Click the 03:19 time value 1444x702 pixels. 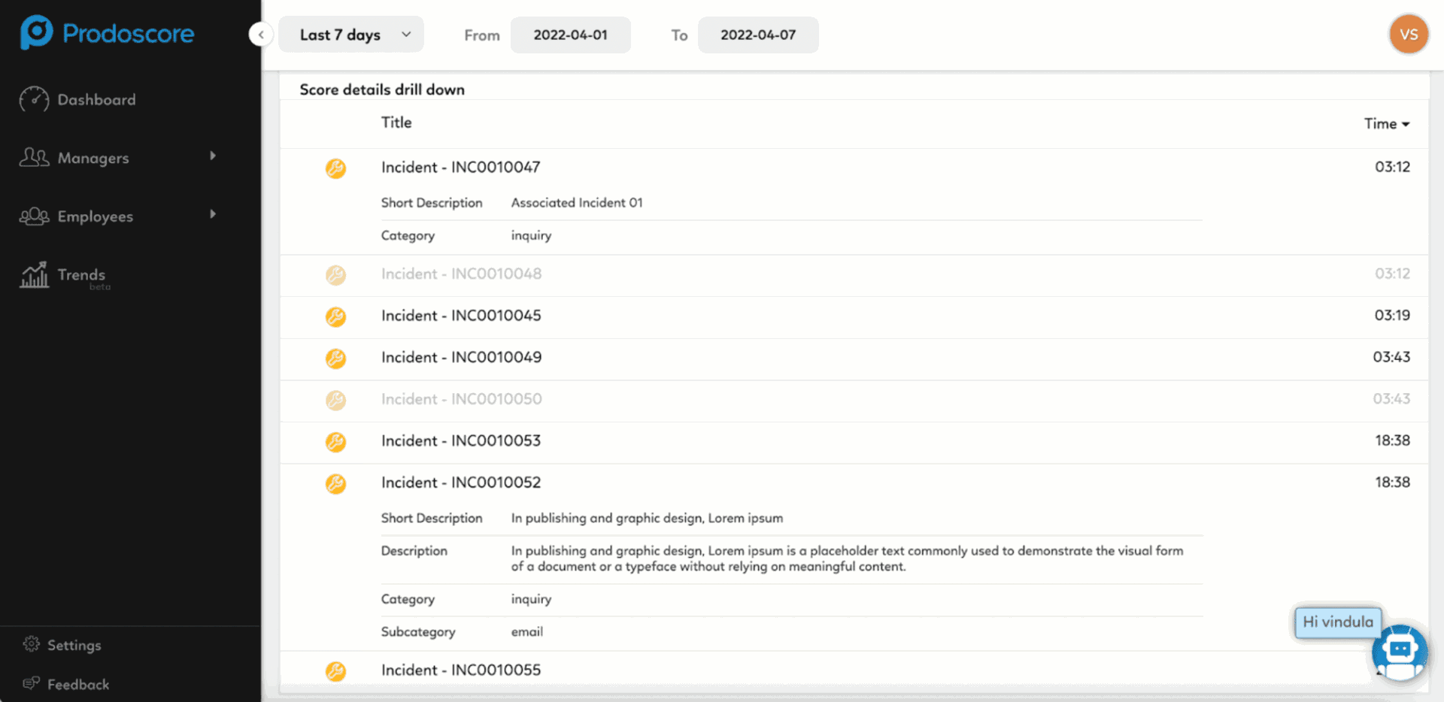click(x=1392, y=316)
